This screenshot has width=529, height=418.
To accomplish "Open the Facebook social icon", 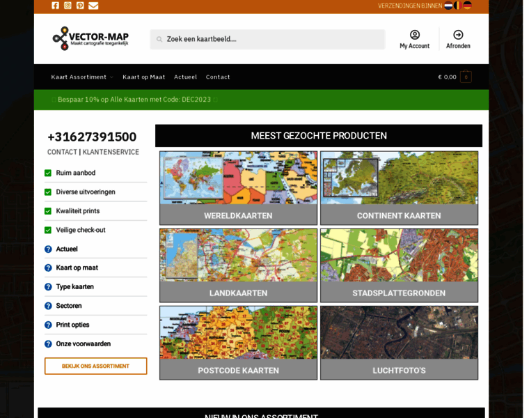I will click(55, 6).
